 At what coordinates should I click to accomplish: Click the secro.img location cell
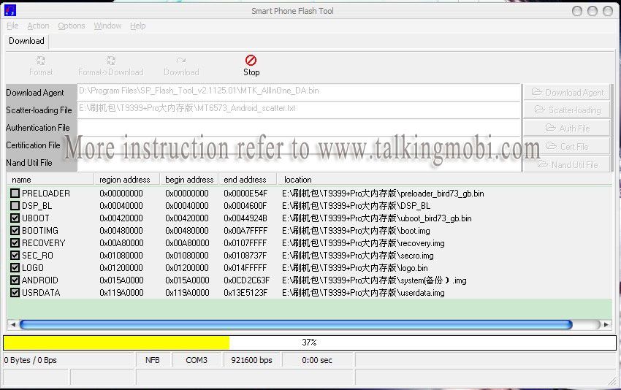[358, 256]
